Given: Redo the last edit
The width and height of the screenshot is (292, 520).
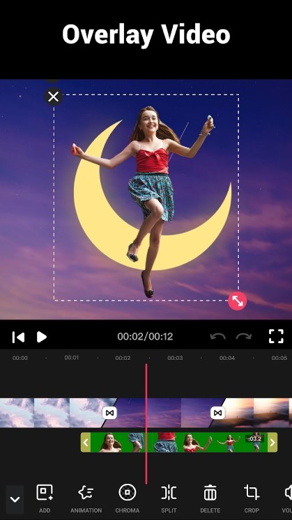Looking at the screenshot, I should point(243,337).
